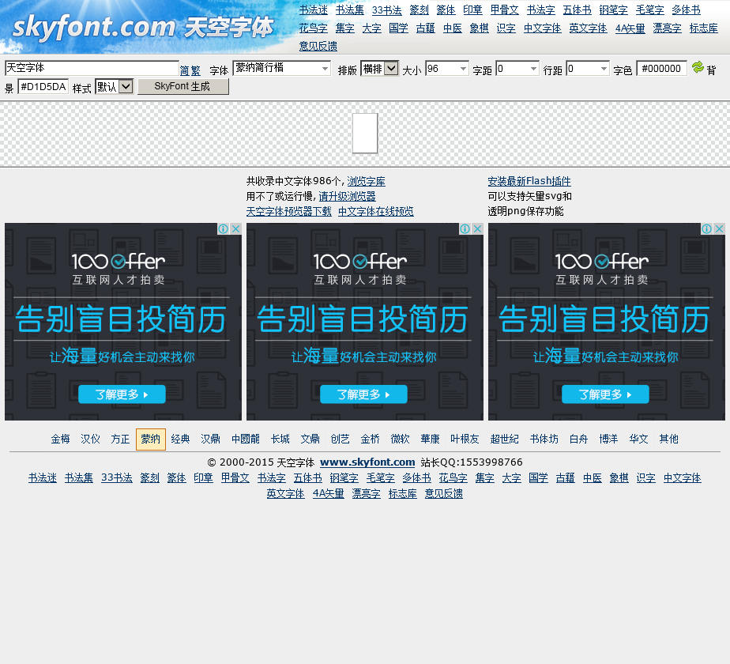This screenshot has width=730, height=664.
Task: Click the 繁 traditional link
Action: point(196,70)
